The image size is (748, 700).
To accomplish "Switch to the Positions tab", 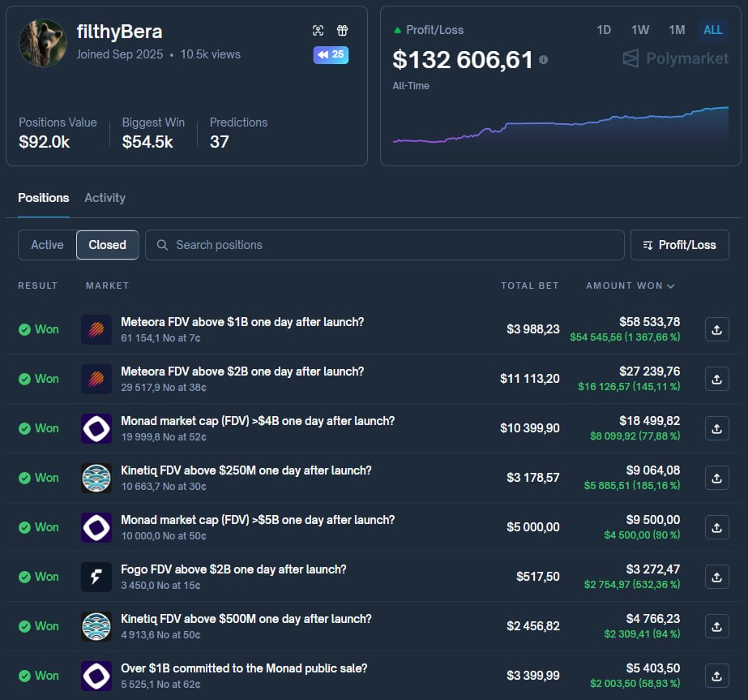I will 44,198.
